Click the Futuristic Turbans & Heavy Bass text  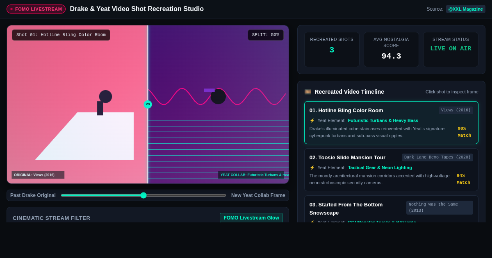(x=383, y=120)
